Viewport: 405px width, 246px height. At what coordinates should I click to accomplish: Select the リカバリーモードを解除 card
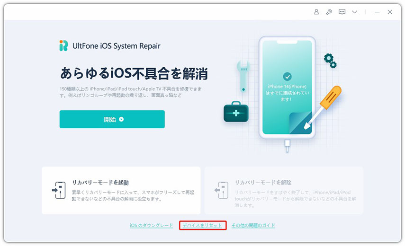tap(284, 190)
